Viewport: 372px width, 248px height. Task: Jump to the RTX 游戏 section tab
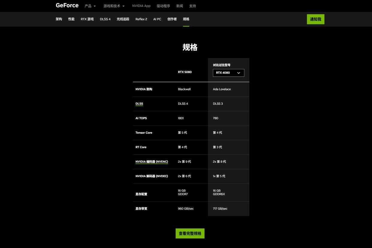point(87,19)
